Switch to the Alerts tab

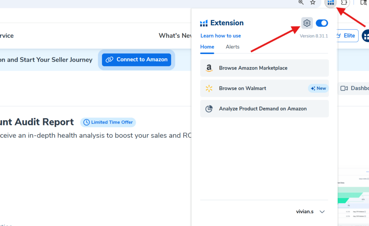point(232,47)
